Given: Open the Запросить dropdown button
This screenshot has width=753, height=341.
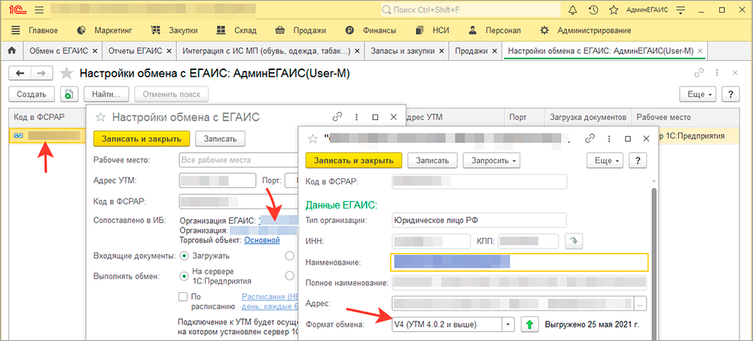Looking at the screenshot, I should pos(491,160).
